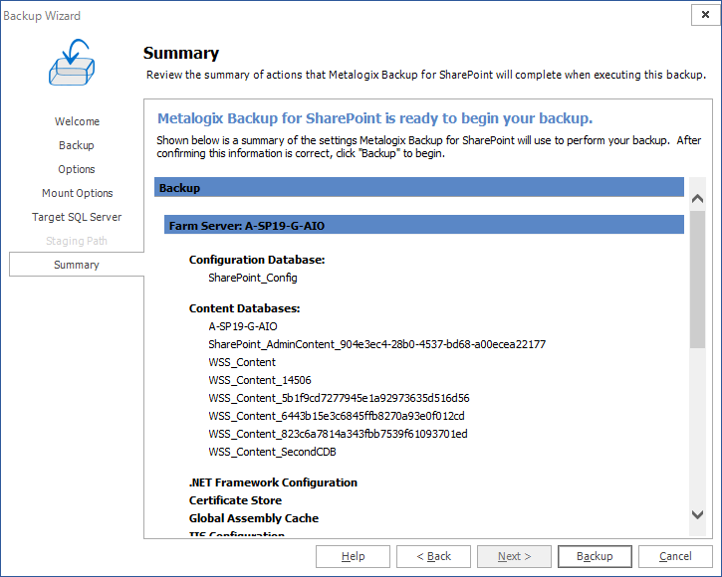
Task: Go to the Welcome step
Action: pyautogui.click(x=77, y=121)
